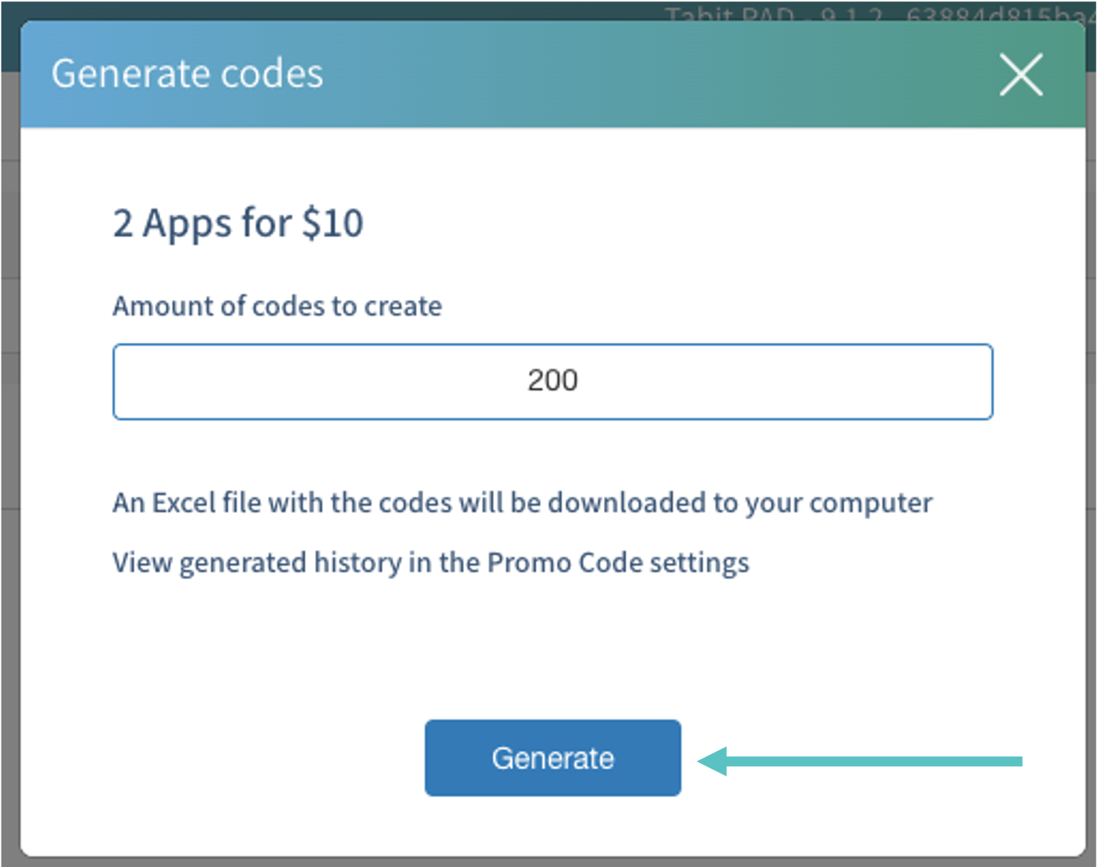Click the Tabit PAD version text behind dialog
This screenshot has width=1097, height=867.
872,14
